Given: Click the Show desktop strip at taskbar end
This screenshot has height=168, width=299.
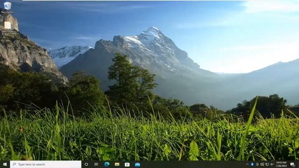Looking at the screenshot, I should point(298,164).
